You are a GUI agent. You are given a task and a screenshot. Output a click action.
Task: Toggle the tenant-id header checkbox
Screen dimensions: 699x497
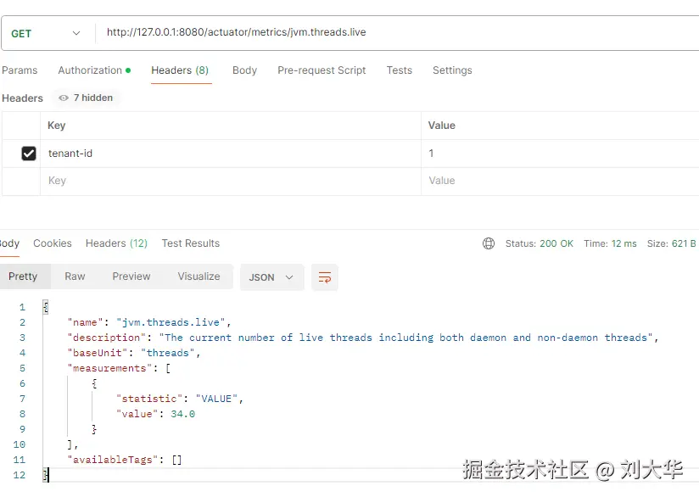(29, 154)
